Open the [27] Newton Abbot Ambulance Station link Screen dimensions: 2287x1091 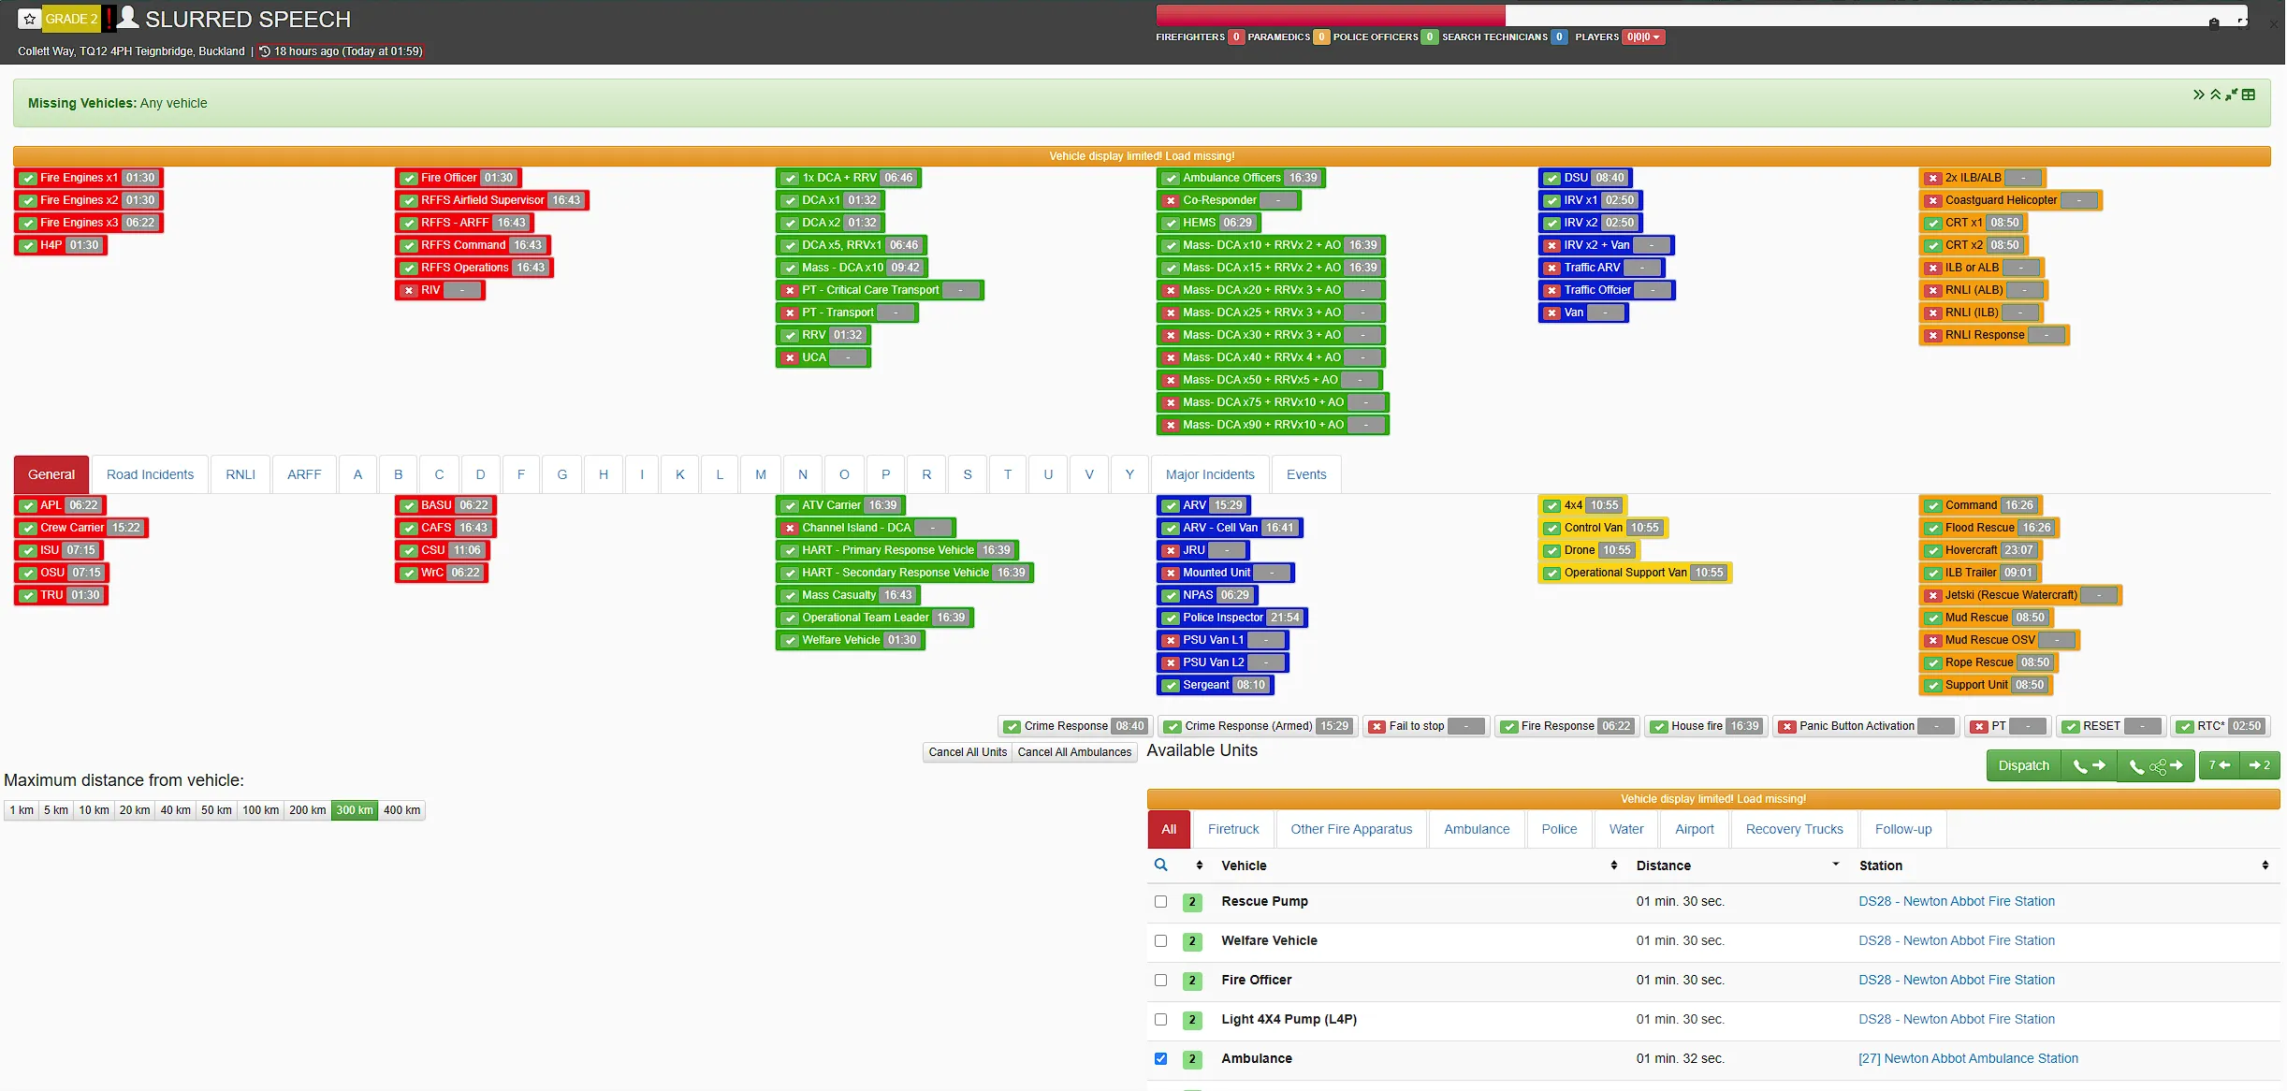click(x=1968, y=1058)
